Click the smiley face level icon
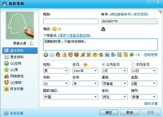 click(x=54, y=29)
